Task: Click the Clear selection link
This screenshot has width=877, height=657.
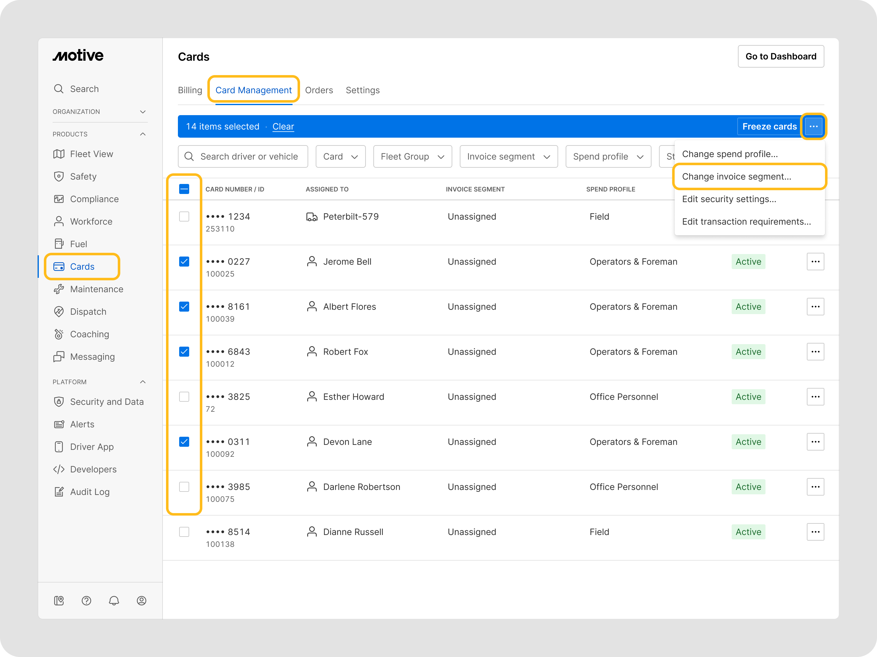Action: tap(283, 126)
